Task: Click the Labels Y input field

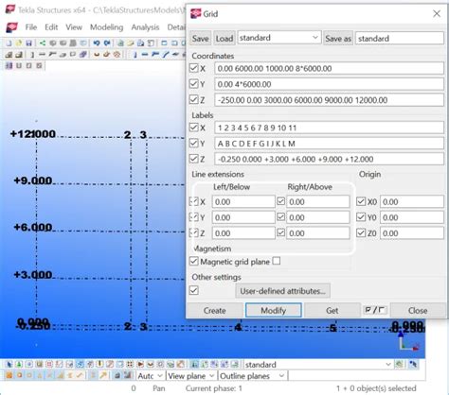Action: [x=329, y=144]
